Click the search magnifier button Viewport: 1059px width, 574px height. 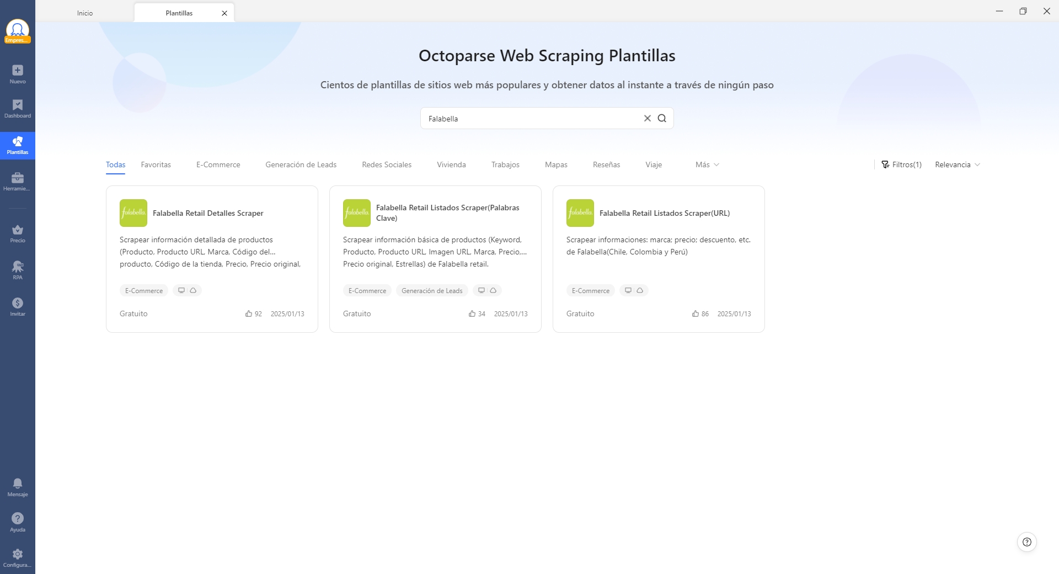662,118
